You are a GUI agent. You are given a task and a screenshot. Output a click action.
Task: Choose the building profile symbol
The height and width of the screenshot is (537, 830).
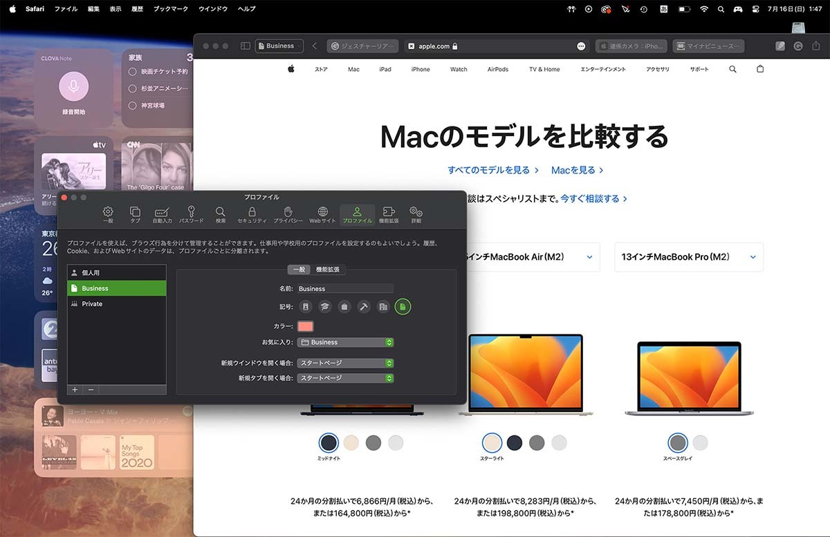pyautogui.click(x=383, y=307)
